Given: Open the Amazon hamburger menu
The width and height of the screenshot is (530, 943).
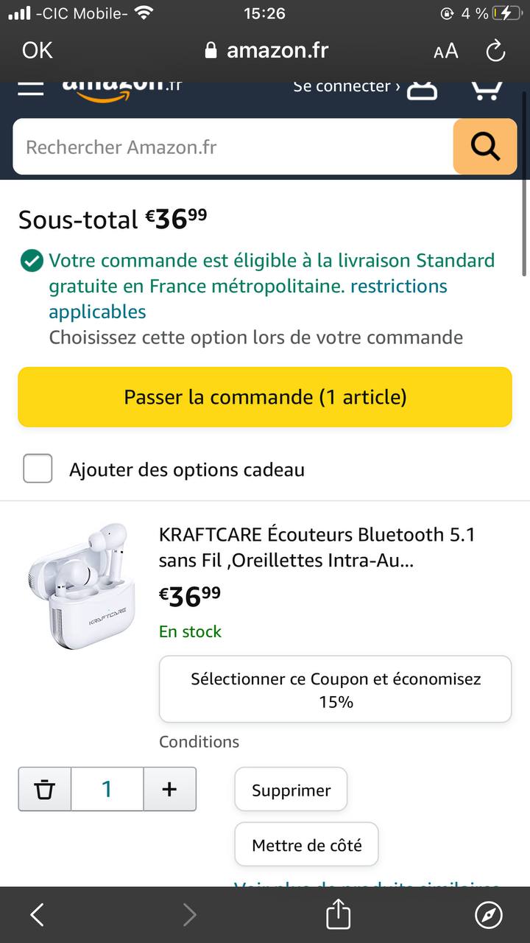Looking at the screenshot, I should [31, 88].
